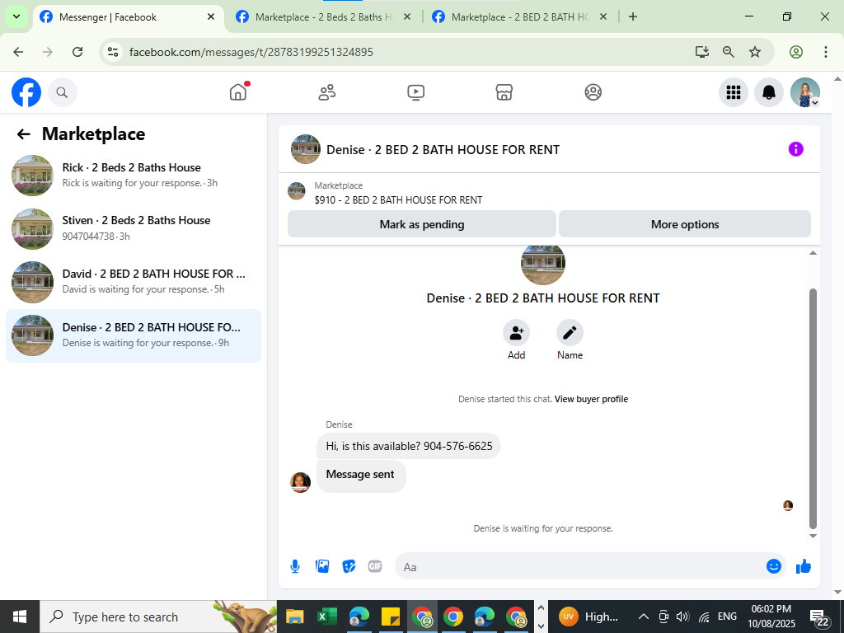Screen dimensions: 844x633
Task: Click the "Message sent" bubble
Action: [361, 476]
